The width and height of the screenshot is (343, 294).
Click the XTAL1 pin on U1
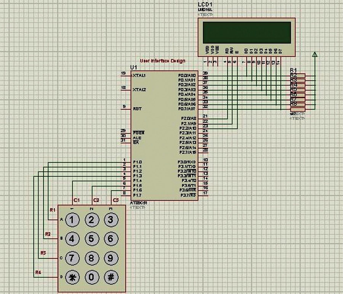(x=139, y=76)
